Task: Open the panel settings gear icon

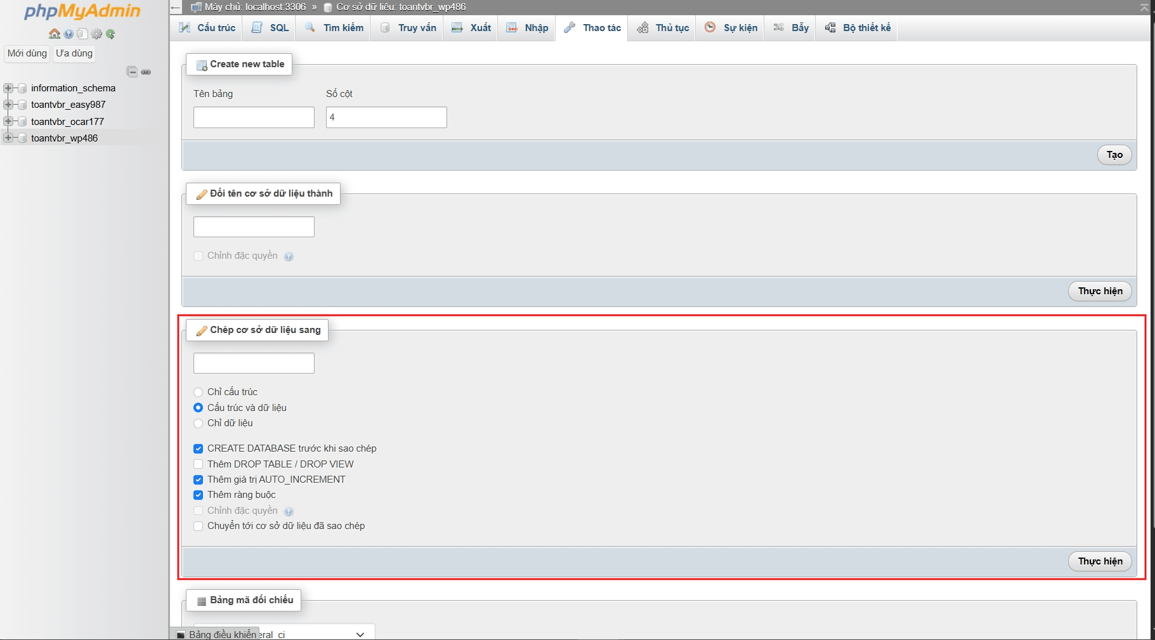Action: click(97, 34)
